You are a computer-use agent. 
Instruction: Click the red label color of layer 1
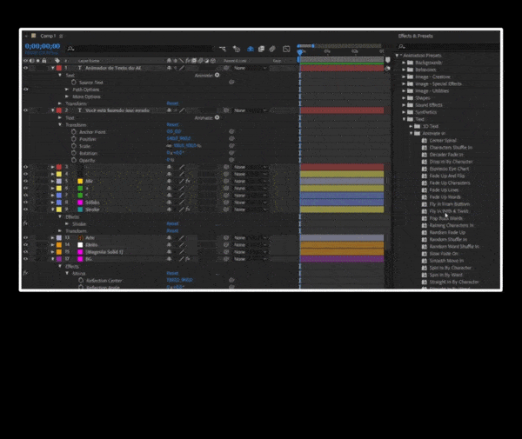[58, 67]
